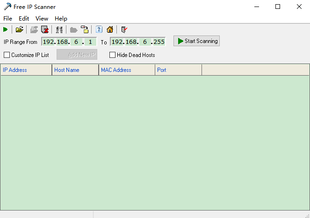Image resolution: width=310 pixels, height=218 pixels.
Task: Open help with the question mark icon
Action: click(x=99, y=29)
